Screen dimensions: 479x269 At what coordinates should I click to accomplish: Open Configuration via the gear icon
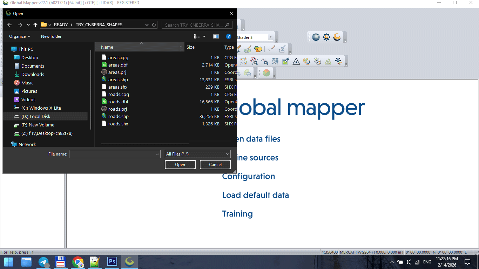(x=326, y=37)
